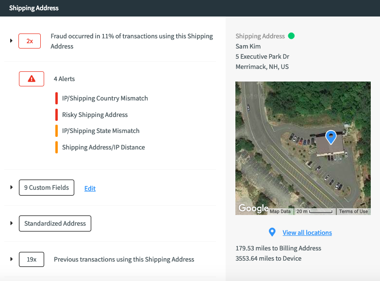
Task: Click the orange bar beside IP/Shipping State Mismatch
Action: point(57,131)
